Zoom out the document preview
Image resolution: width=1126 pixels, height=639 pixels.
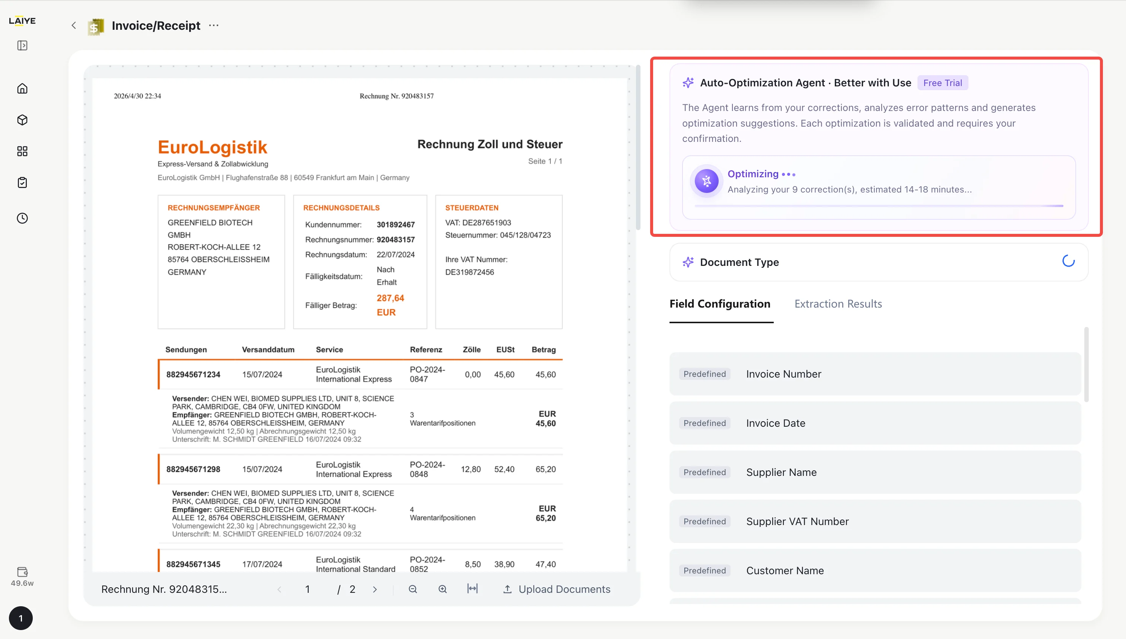click(x=413, y=589)
